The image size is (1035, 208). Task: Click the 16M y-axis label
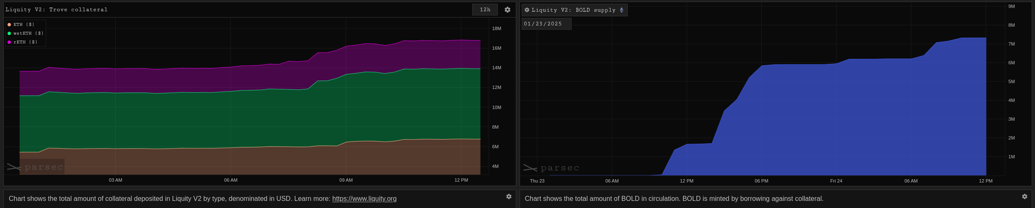[497, 48]
